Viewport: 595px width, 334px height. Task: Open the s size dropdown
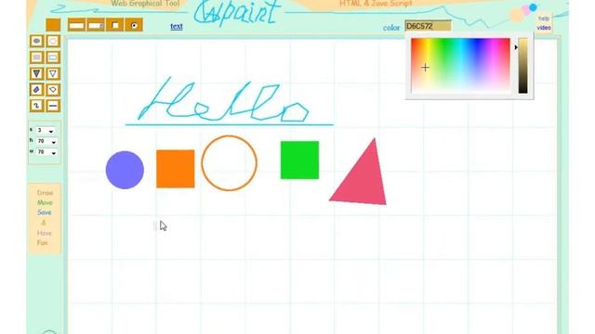point(46,130)
